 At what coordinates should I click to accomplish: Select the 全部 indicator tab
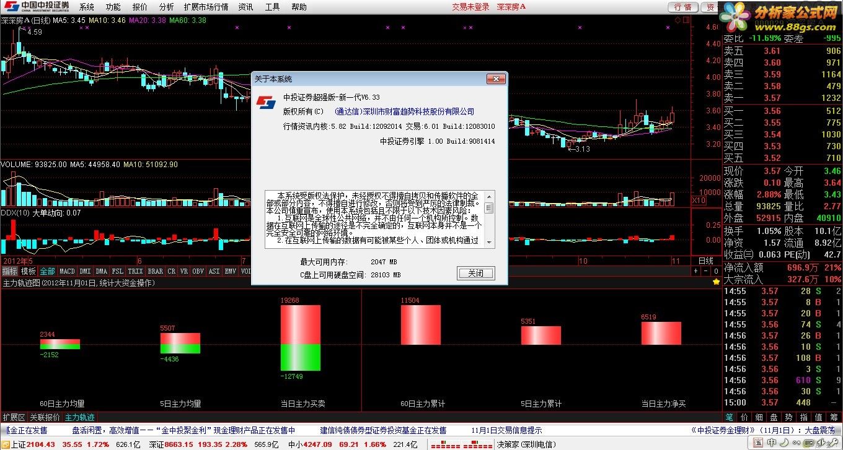tap(48, 271)
